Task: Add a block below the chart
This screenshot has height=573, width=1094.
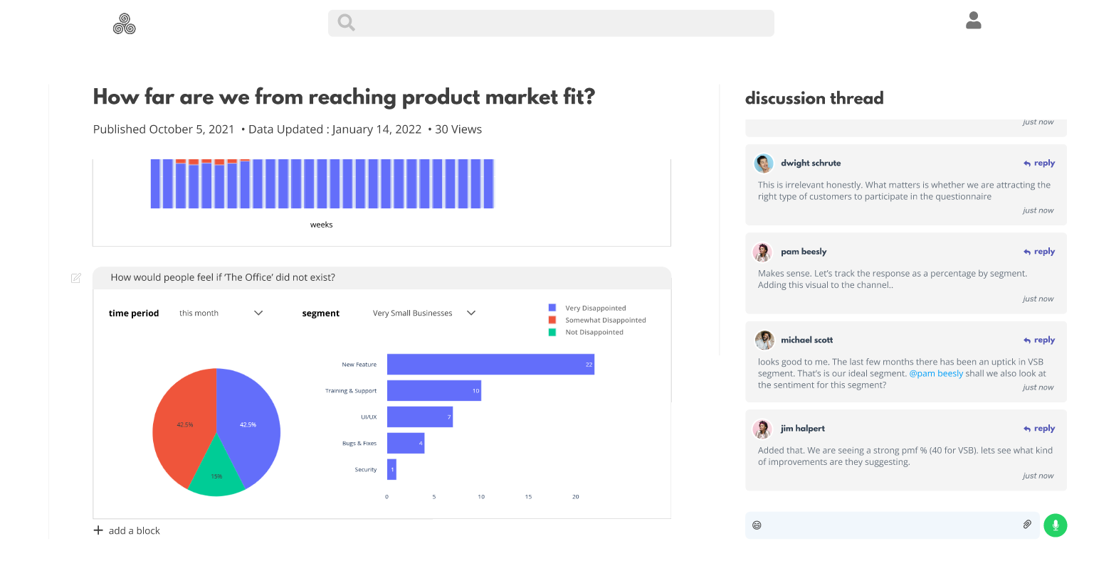Action: (x=127, y=530)
